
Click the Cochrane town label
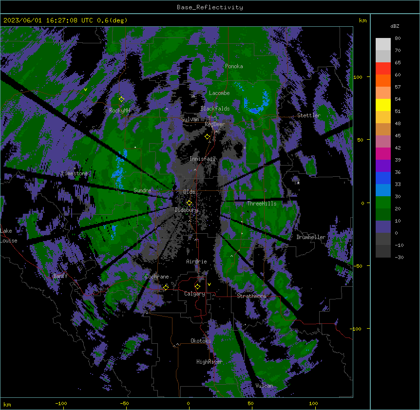point(157,277)
